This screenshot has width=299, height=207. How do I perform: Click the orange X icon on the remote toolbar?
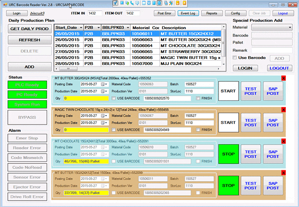185,3
